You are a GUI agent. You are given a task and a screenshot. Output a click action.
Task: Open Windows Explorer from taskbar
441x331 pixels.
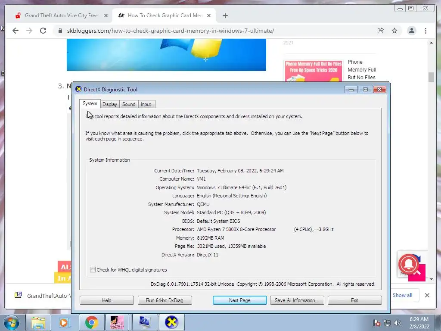pos(38,322)
